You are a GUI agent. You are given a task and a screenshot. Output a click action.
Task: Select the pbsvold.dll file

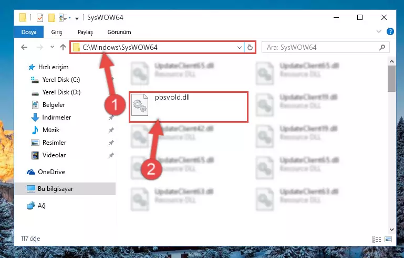click(189, 107)
